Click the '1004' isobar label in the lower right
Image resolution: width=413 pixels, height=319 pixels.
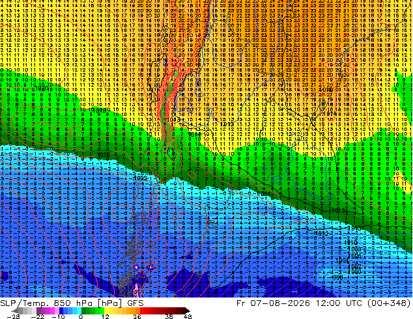[x=343, y=261]
